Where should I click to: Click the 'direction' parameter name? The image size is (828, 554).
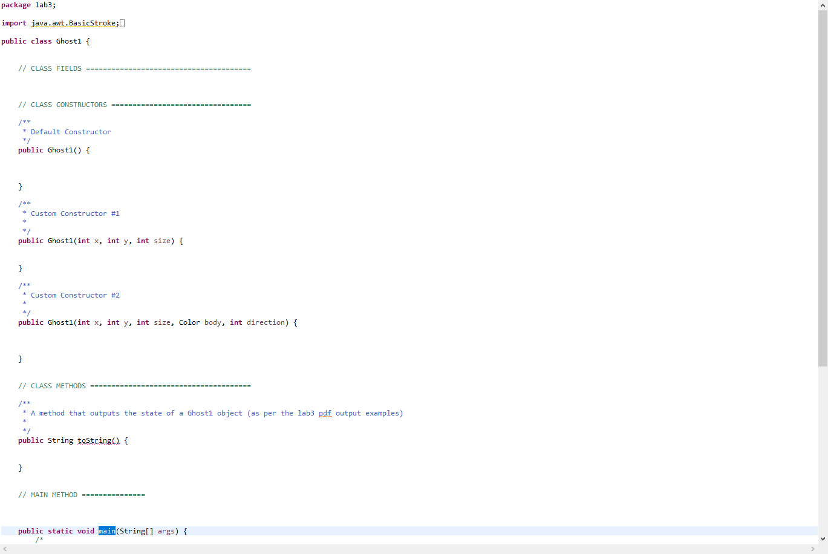click(265, 322)
